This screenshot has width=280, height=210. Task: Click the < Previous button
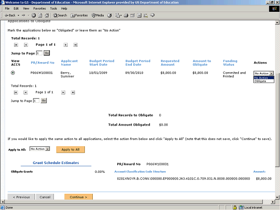pos(21,197)
